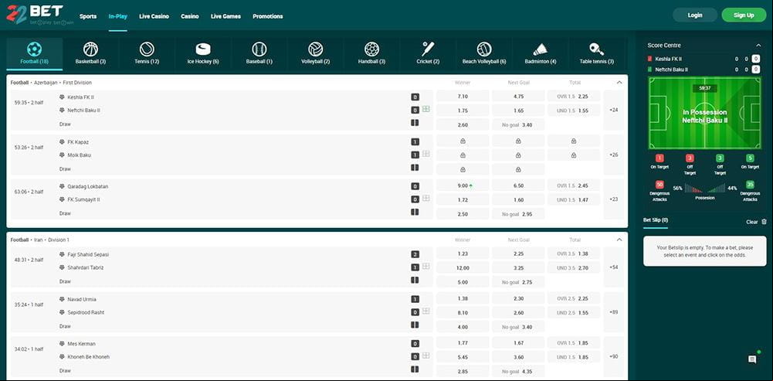
Task: Open Promotions page
Action: point(268,16)
